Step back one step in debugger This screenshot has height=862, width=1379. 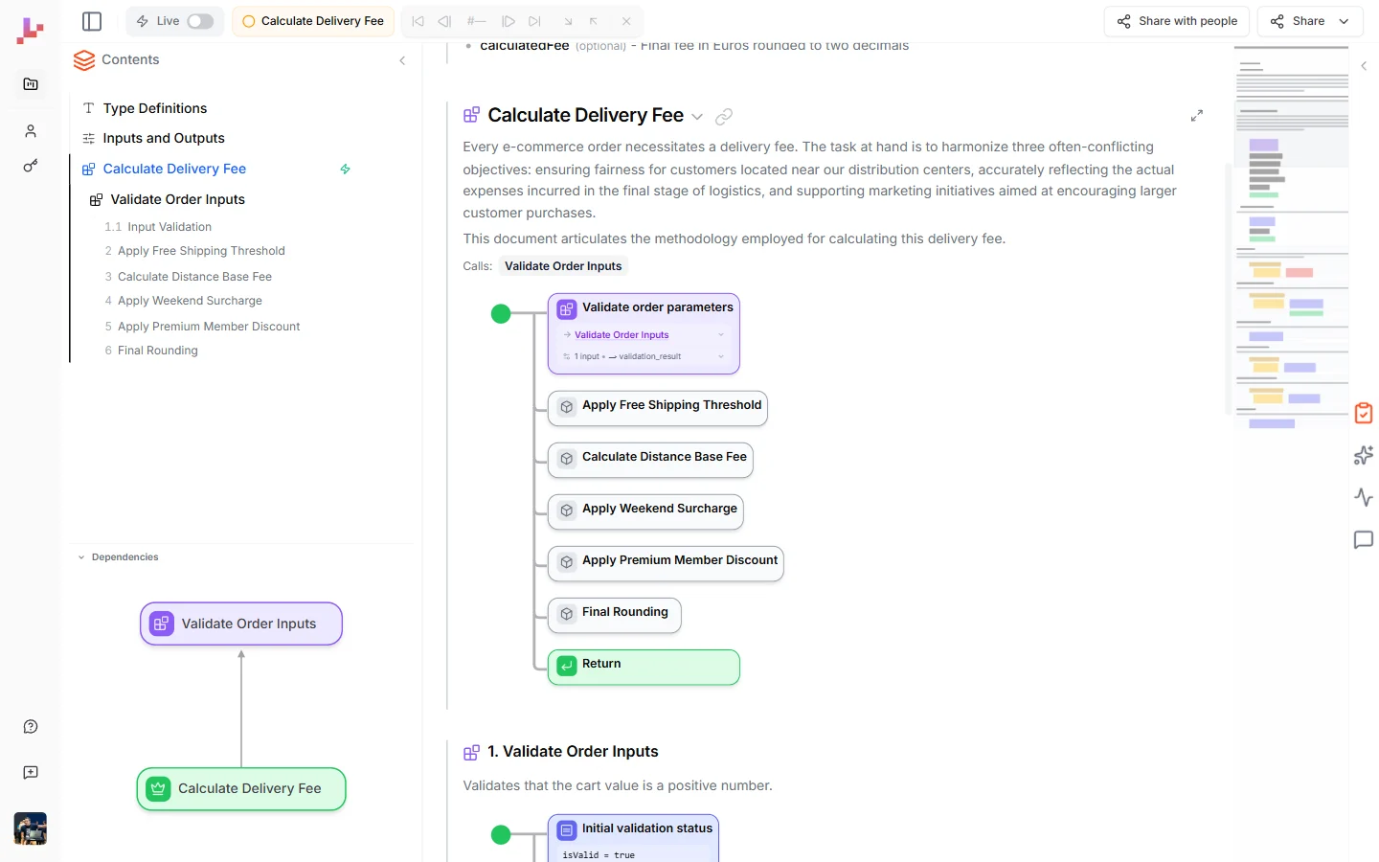[444, 21]
